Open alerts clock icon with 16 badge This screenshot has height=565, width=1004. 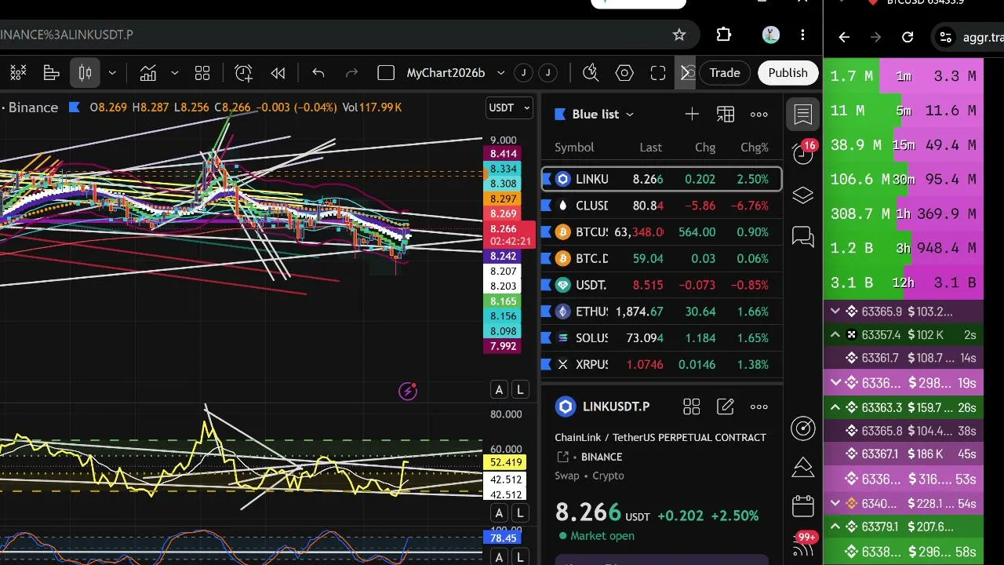803,154
